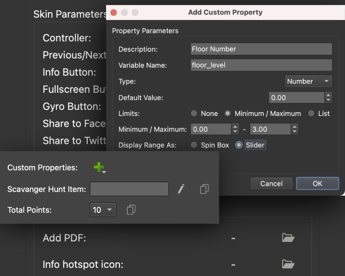Choose the List limits radio button
The height and width of the screenshot is (276, 345).
(x=311, y=114)
